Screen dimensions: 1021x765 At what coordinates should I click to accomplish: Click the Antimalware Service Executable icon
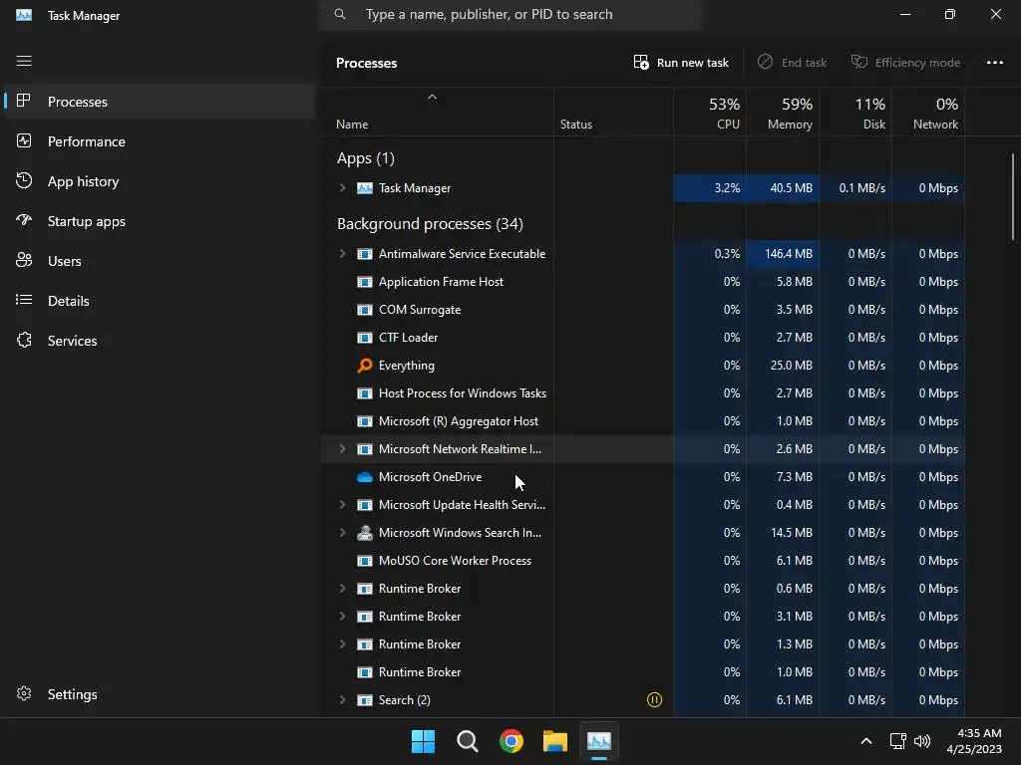coord(365,254)
